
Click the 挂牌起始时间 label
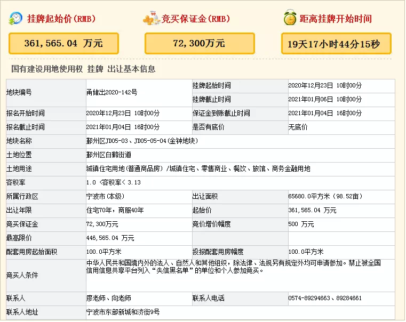pos(212,86)
